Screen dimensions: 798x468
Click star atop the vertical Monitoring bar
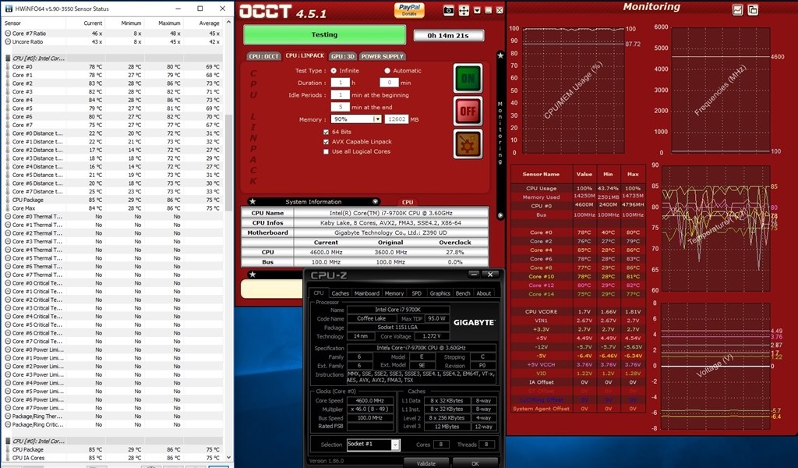pos(500,55)
